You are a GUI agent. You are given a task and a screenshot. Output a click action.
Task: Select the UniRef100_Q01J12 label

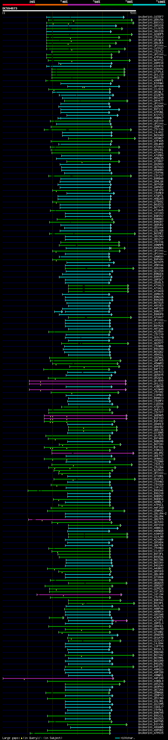(151, 384)
